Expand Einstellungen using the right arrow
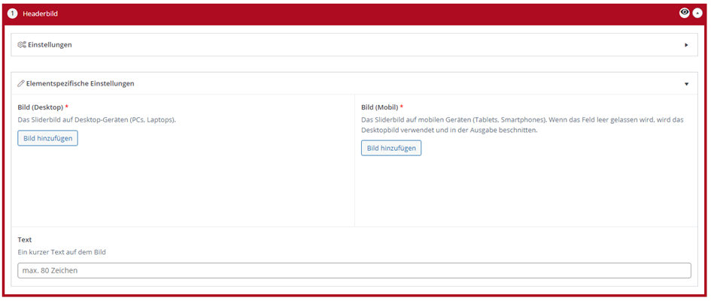Screen dimensions: 711x301 click(x=686, y=45)
